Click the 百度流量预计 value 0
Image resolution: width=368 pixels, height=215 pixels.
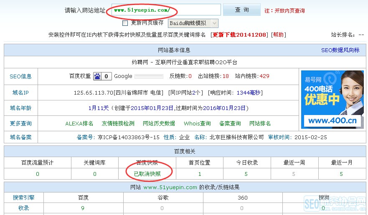click(38, 174)
